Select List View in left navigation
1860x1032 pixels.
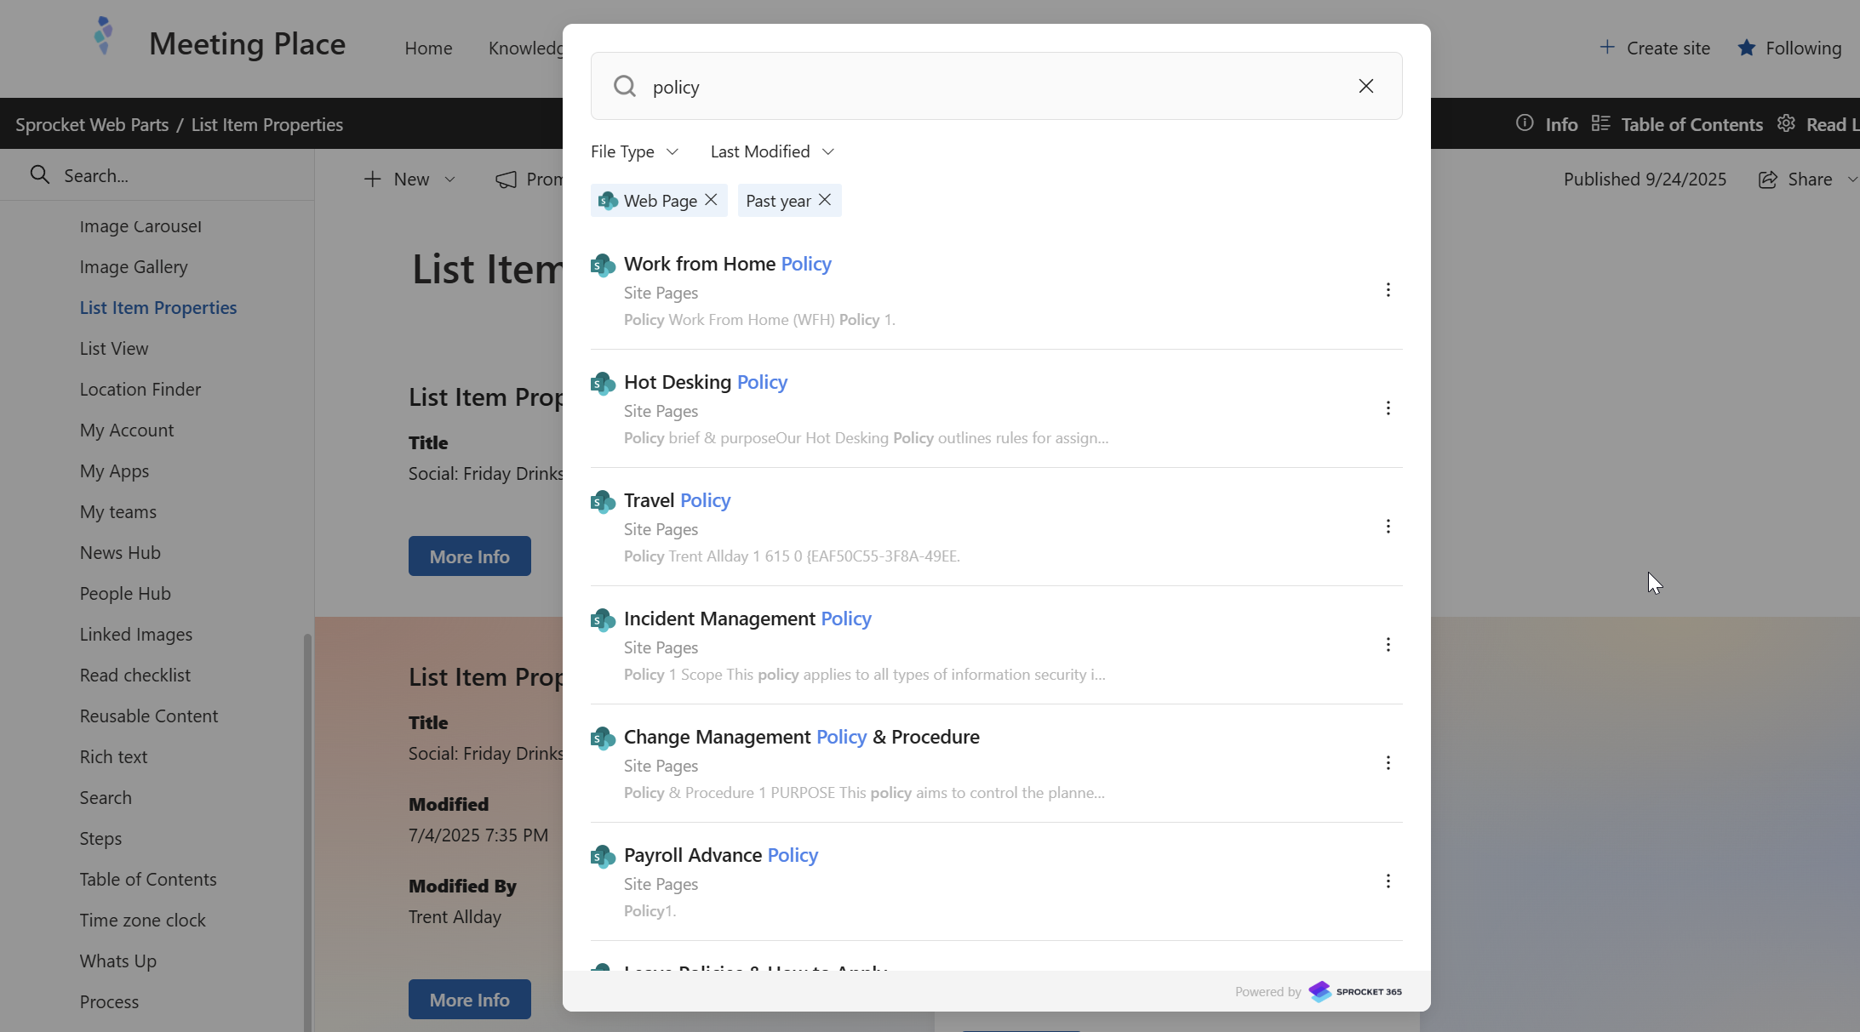pos(114,349)
